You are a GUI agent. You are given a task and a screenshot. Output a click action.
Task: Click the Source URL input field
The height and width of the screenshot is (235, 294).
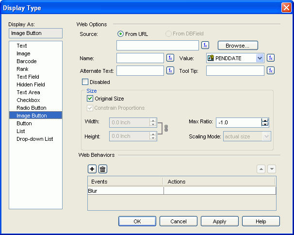click(x=158, y=46)
